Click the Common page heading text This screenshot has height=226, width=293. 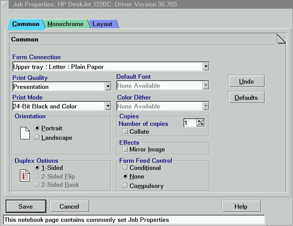coord(24,39)
